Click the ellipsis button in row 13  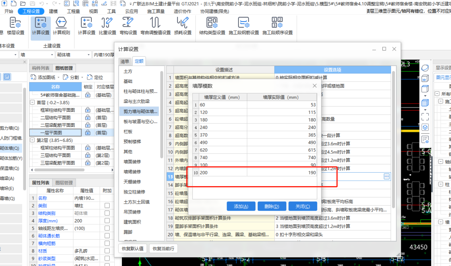pos(387,176)
